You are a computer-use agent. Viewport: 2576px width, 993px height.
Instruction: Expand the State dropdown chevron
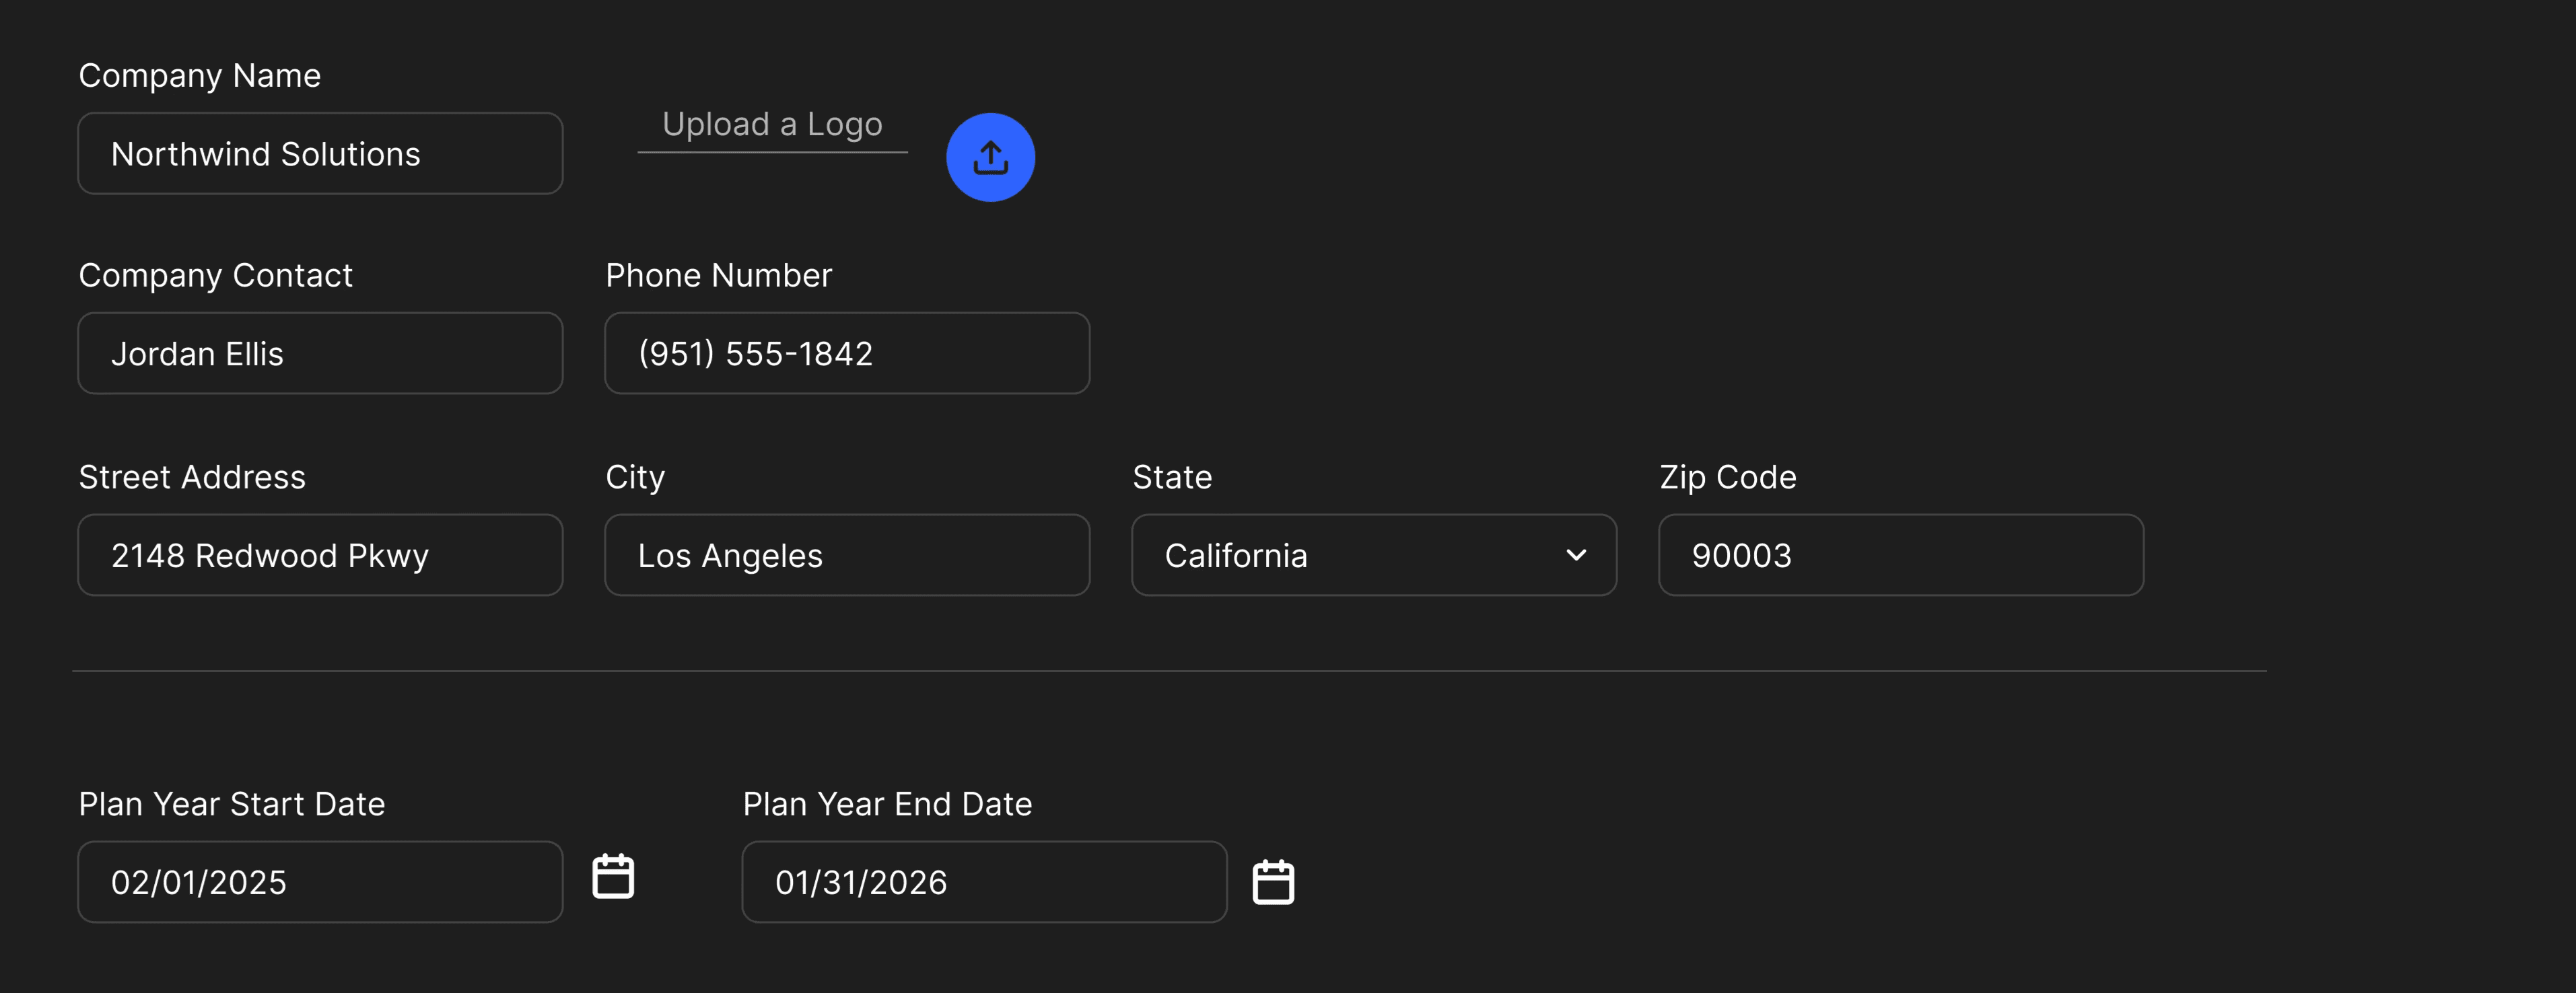(1576, 556)
